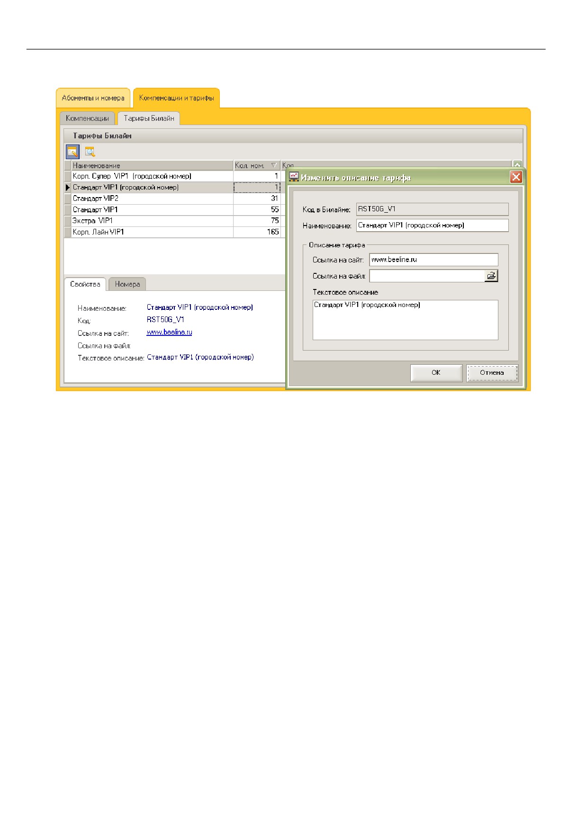This screenshot has width=587, height=830.
Task: Open the Абоненты и номера tab
Action: pyautogui.click(x=93, y=98)
